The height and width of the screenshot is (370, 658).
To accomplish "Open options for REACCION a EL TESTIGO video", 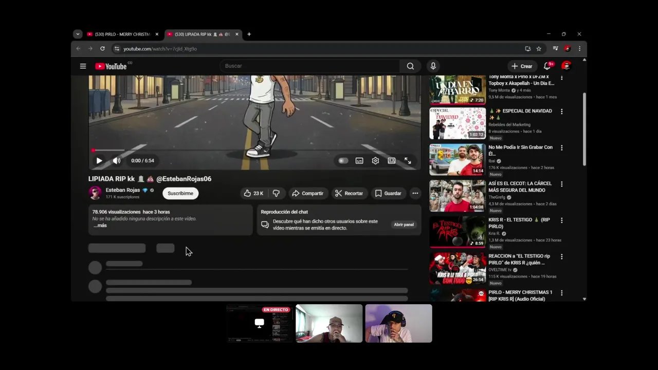I will tap(561, 256).
